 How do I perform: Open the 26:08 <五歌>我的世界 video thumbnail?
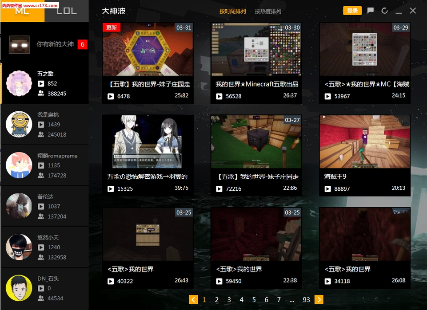[365, 234]
